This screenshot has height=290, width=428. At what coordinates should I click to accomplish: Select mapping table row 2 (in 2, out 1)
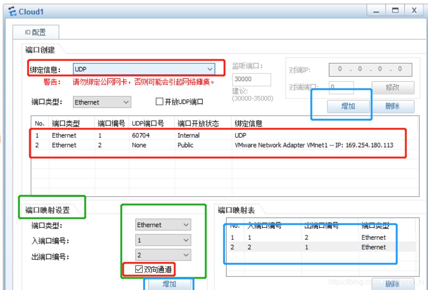click(x=322, y=247)
